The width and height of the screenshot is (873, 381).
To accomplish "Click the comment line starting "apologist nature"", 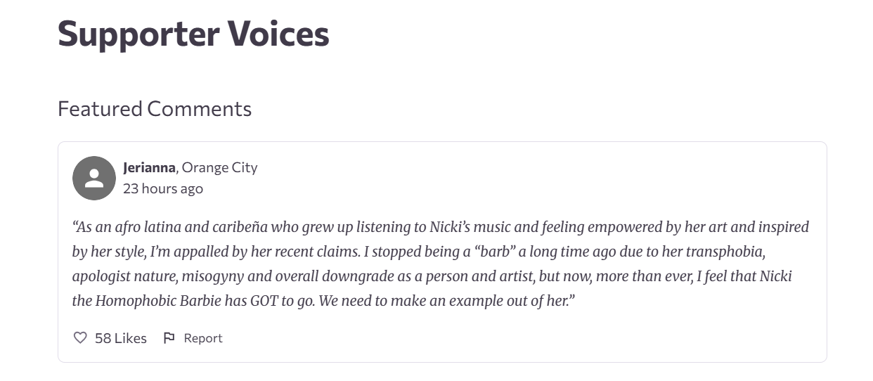I will pos(432,276).
